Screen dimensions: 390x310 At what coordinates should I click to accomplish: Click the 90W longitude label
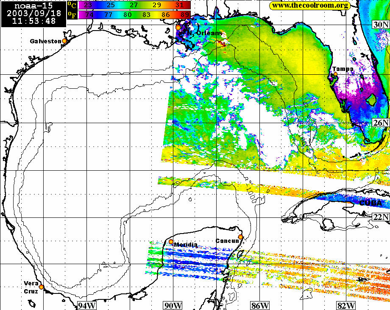tap(173, 305)
